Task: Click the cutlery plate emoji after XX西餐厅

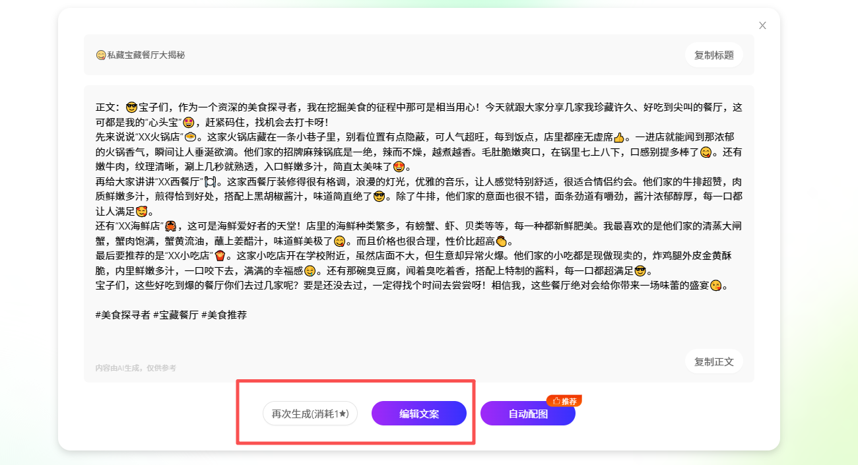Action: click(210, 181)
